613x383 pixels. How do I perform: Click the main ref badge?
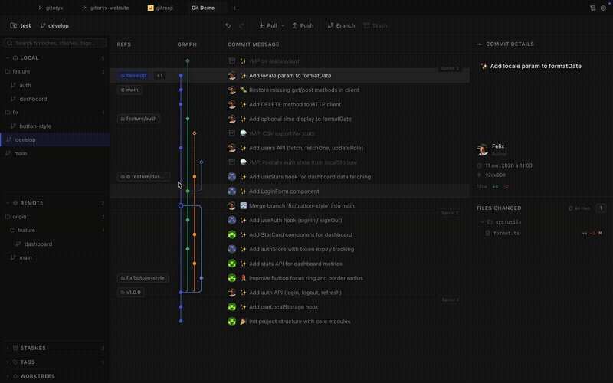click(x=129, y=90)
